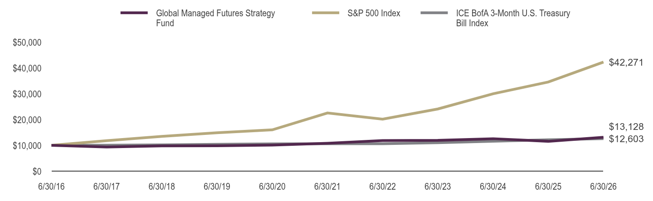
Task: Click the Global Managed Futures Strategy Fund legend swatch
Action: point(134,13)
